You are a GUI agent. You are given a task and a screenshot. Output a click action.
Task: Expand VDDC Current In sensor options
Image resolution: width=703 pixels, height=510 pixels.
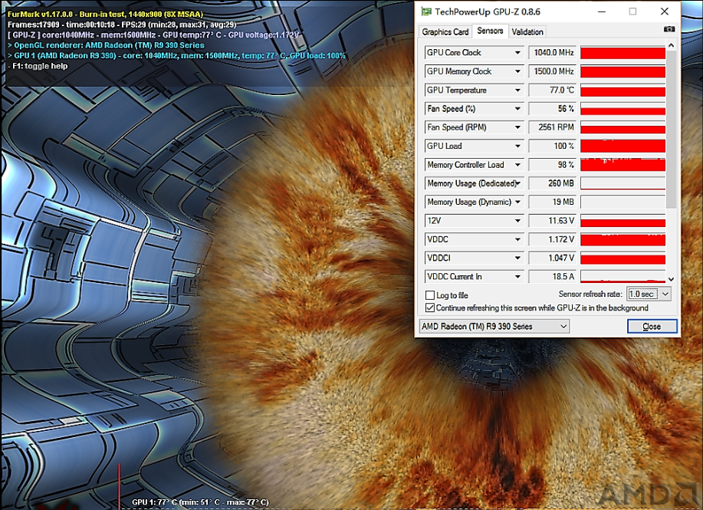click(517, 277)
